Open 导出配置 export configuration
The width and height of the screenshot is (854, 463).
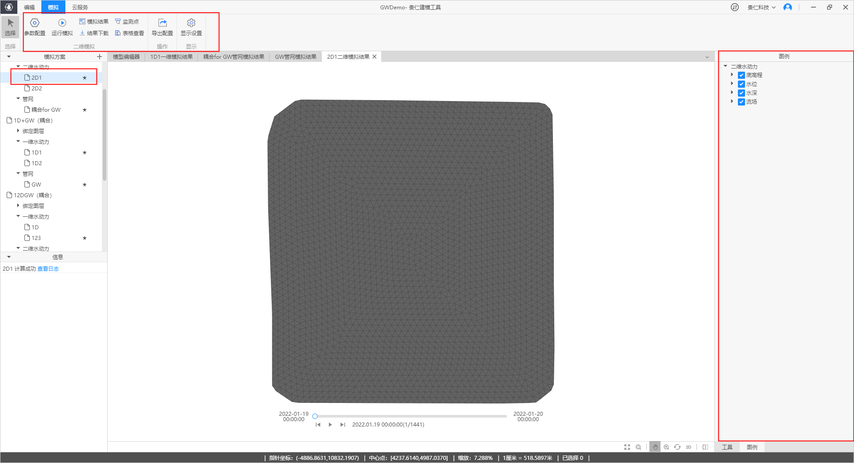162,27
